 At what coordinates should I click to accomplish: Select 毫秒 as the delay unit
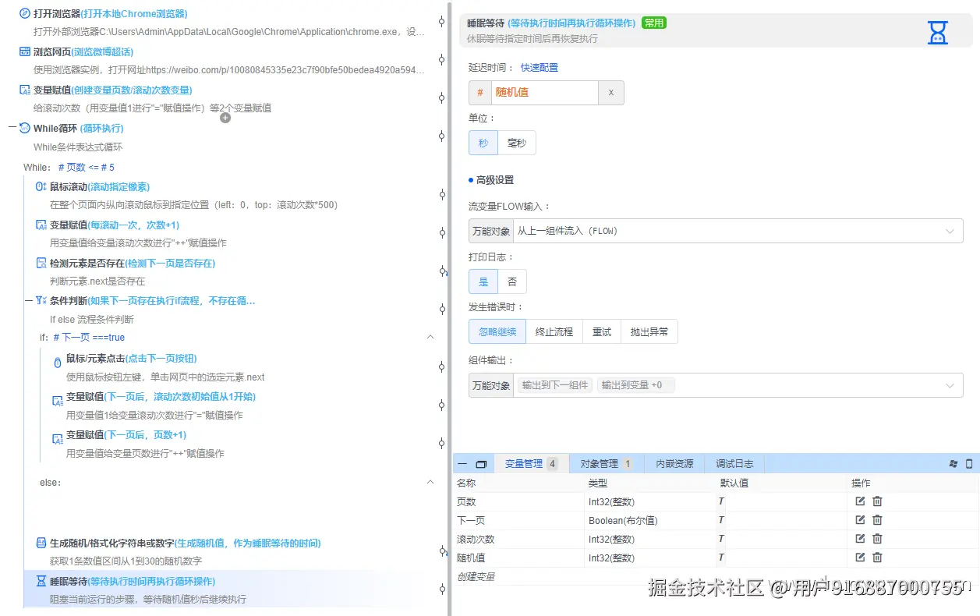(517, 143)
